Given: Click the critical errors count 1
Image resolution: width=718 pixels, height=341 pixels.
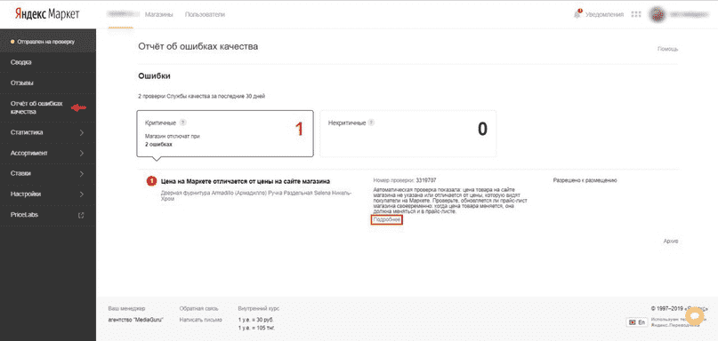Looking at the screenshot, I should [299, 130].
